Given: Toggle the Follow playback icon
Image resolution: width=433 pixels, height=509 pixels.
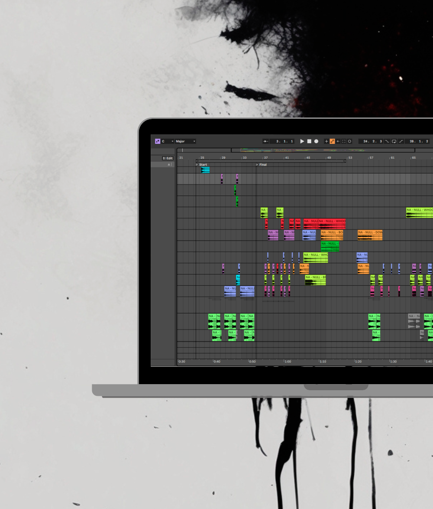Looking at the screenshot, I should 265,141.
